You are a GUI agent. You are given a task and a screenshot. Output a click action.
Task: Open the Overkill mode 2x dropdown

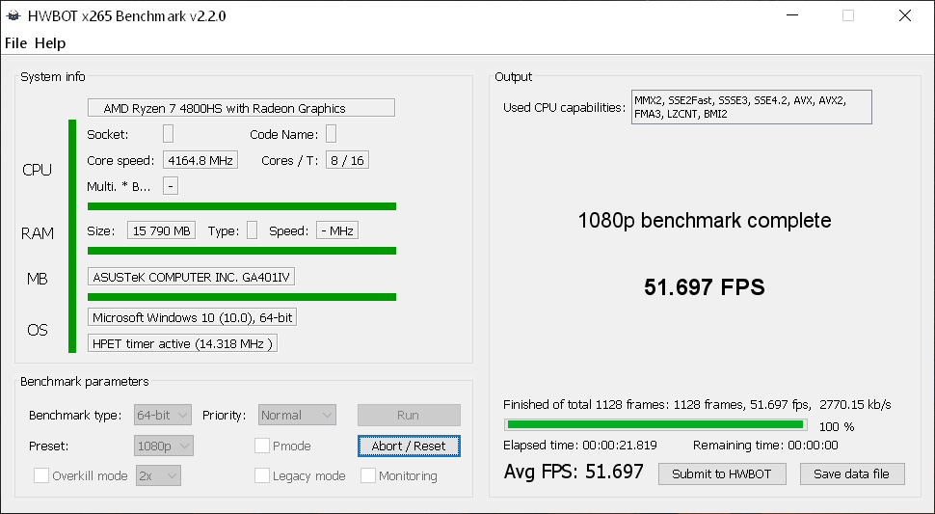point(158,475)
